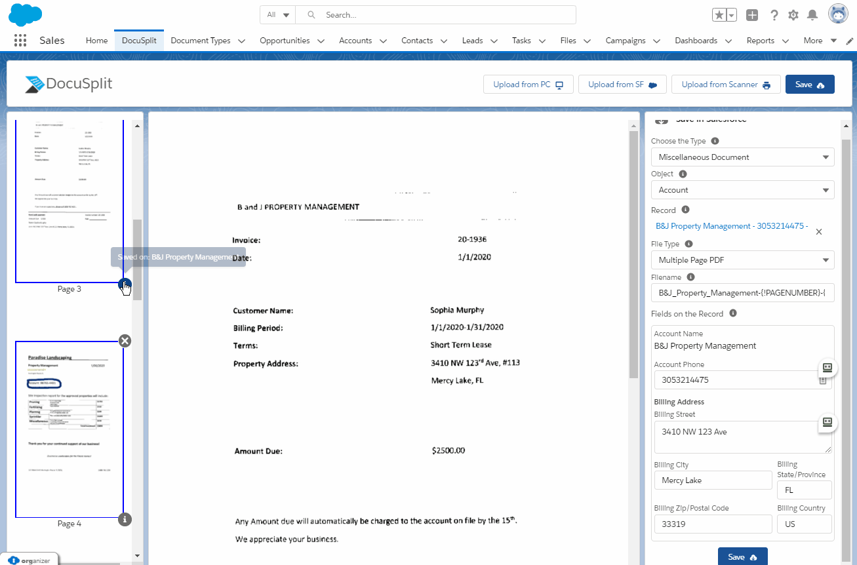
Task: Open the Object Account dropdown
Action: pyautogui.click(x=742, y=190)
